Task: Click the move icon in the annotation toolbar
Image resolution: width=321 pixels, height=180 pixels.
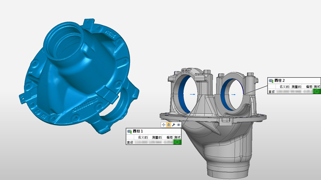Action: point(163,125)
